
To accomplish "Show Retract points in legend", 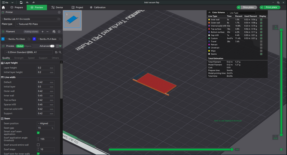I will tap(261, 44).
